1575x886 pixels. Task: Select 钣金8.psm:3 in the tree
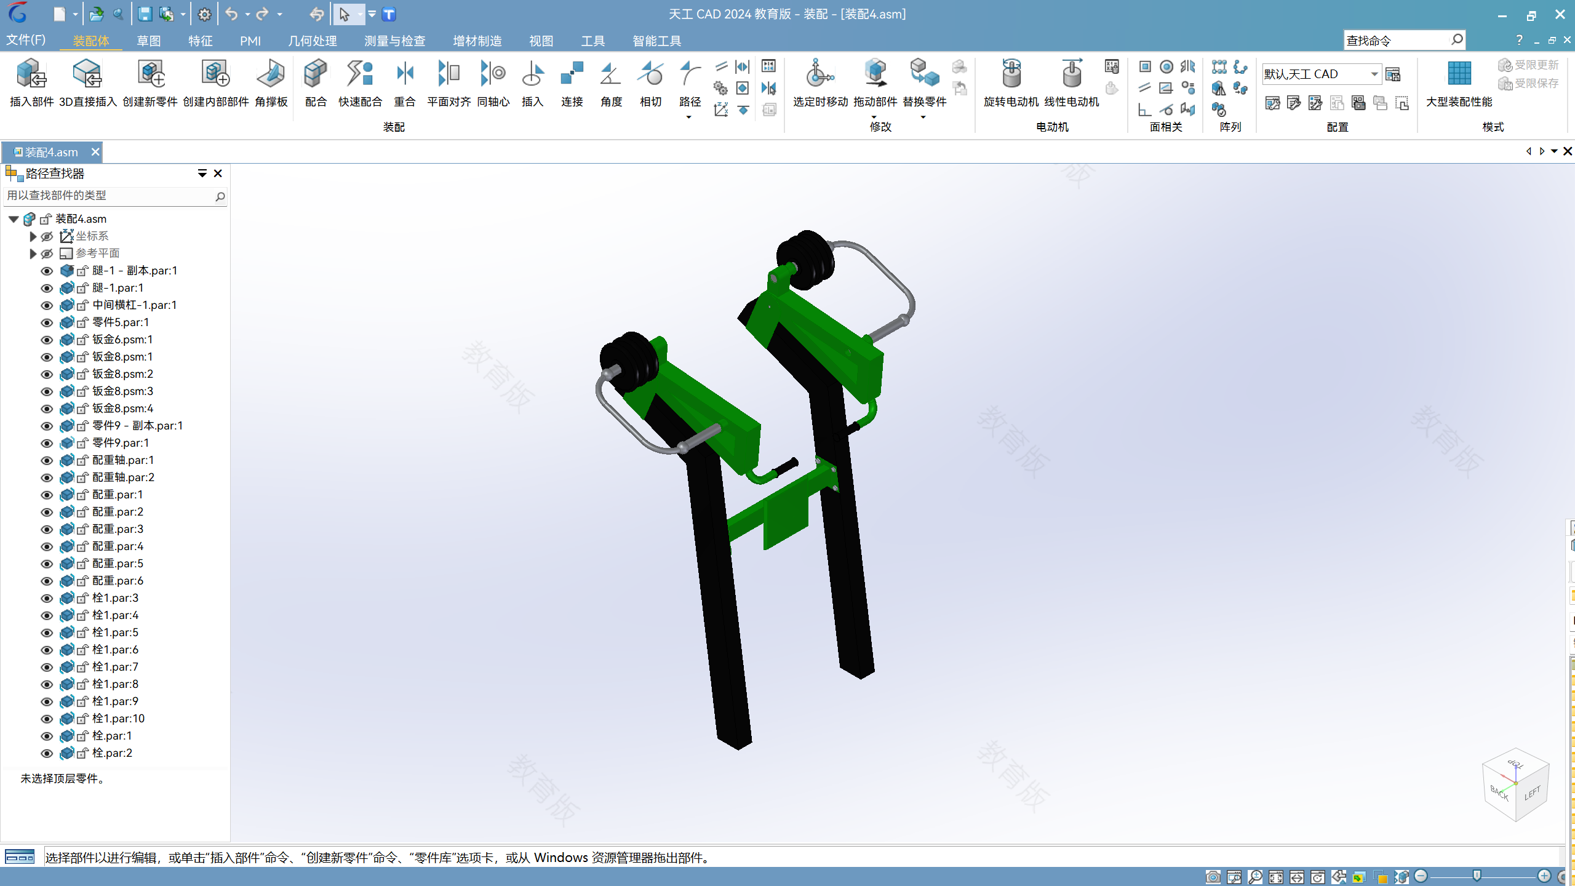tap(122, 391)
